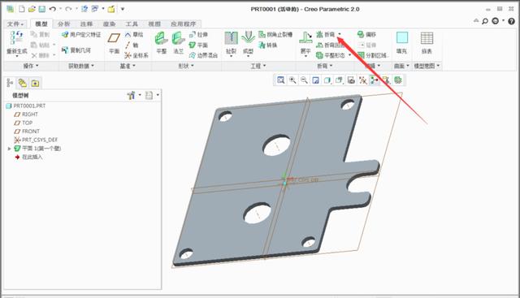Start a 草绘 sketch from the datum group

[x=134, y=34]
